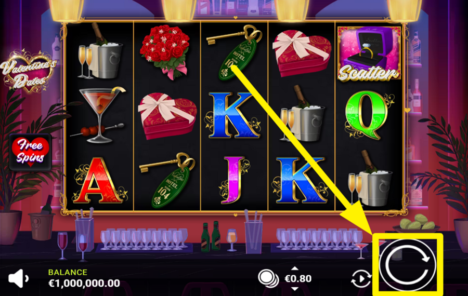468x296 pixels.
Task: Mute the game sound speaker icon
Action: point(18,278)
